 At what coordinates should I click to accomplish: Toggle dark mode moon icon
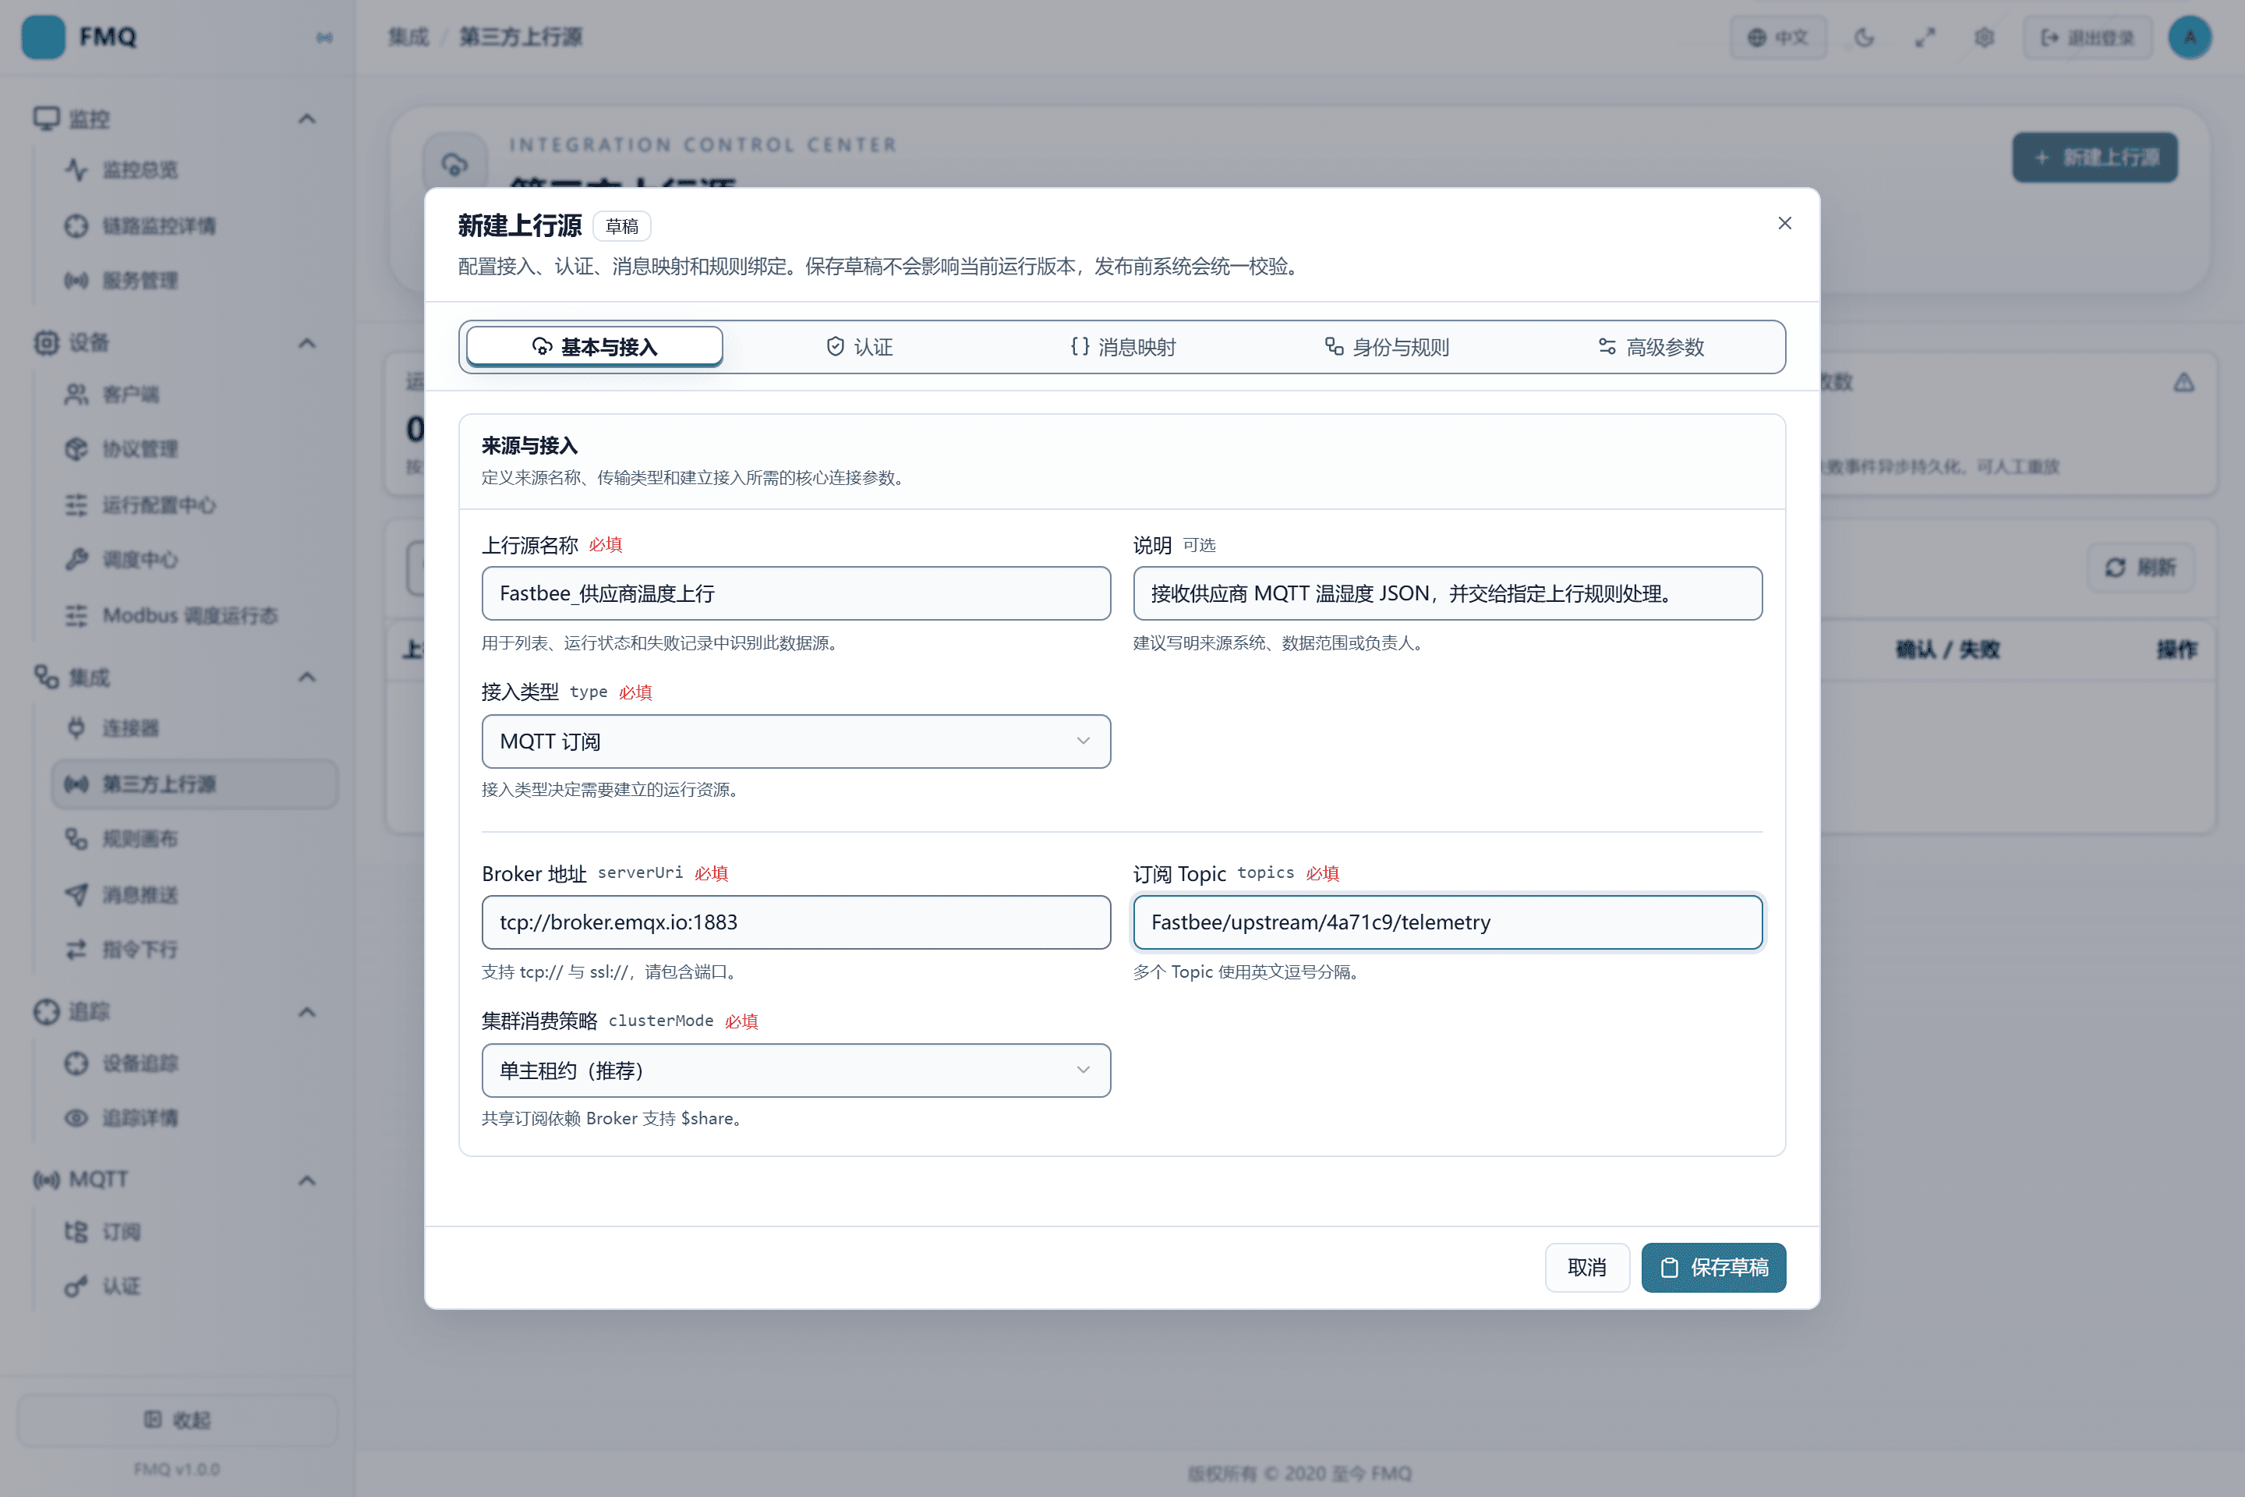pos(1864,37)
